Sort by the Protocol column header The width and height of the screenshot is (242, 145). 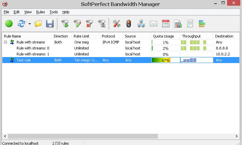(x=111, y=36)
